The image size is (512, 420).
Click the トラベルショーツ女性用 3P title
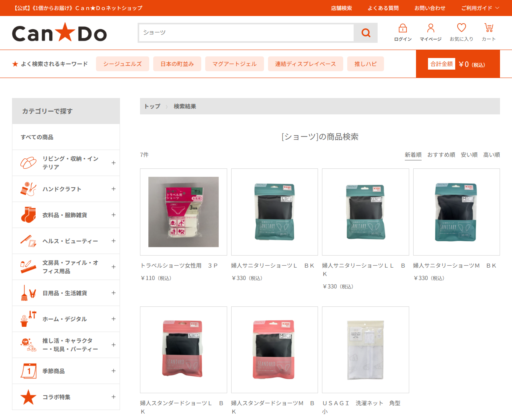click(179, 266)
